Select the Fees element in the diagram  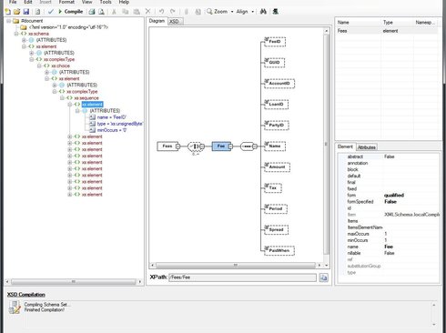click(167, 146)
